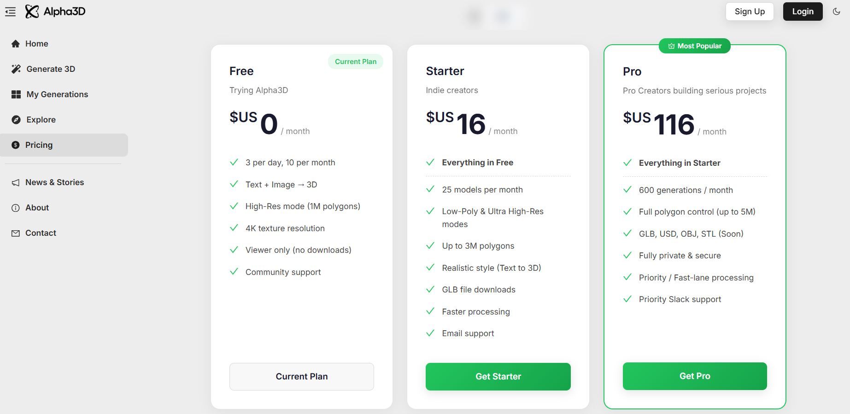
Task: Click the My Generations grid icon
Action: click(x=16, y=94)
